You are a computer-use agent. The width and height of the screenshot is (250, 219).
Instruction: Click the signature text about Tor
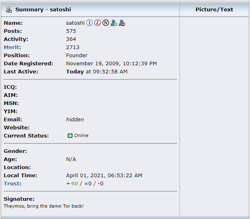tap(43, 206)
